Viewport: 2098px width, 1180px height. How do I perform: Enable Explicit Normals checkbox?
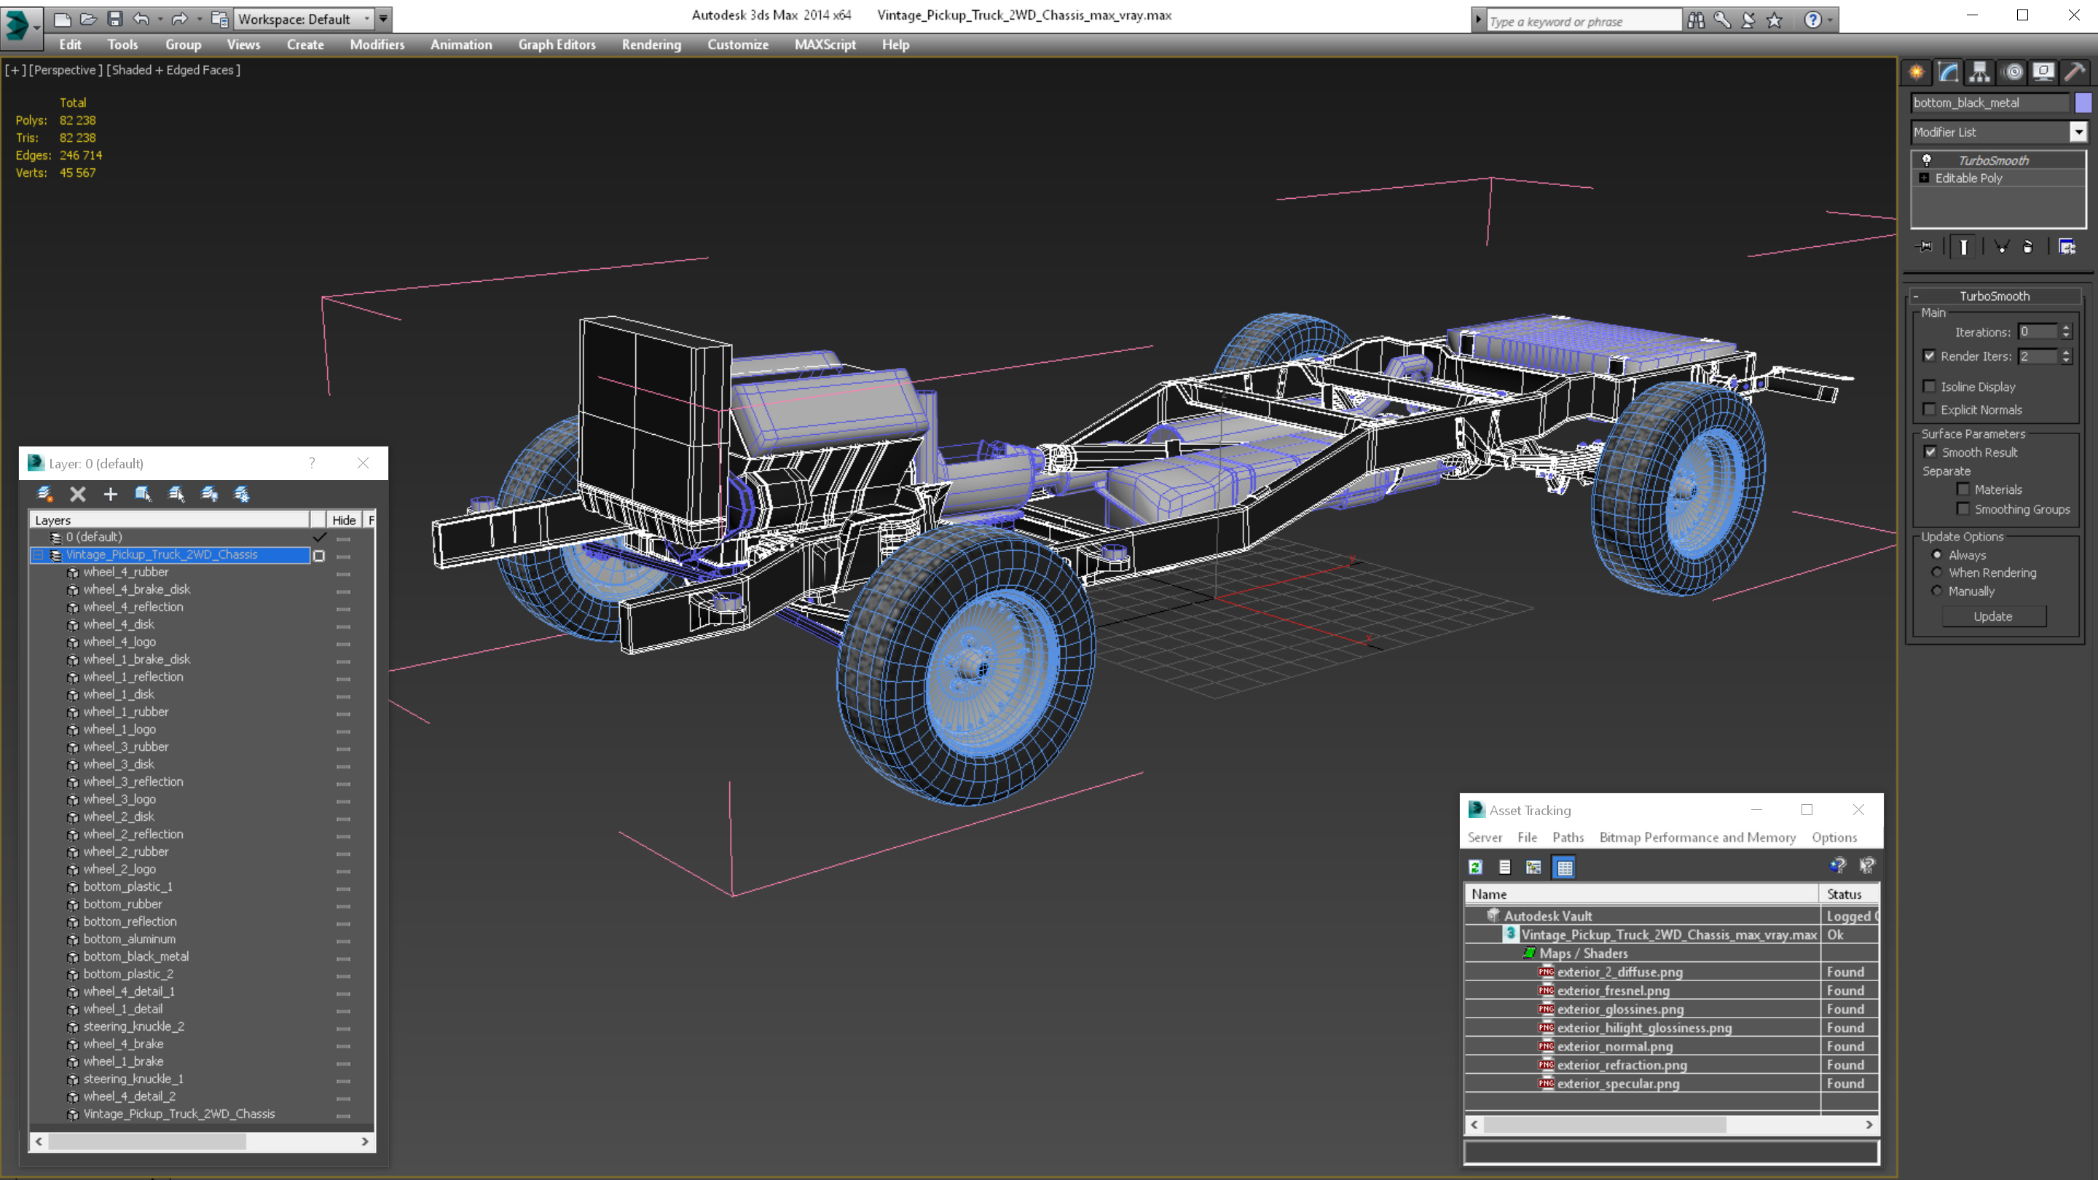click(x=1928, y=409)
